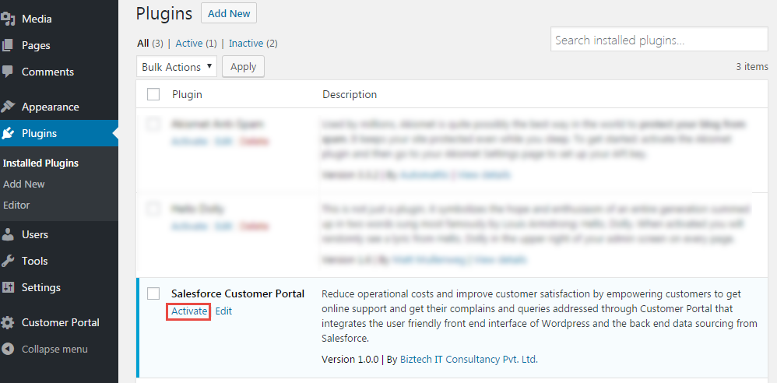Click the Media icon in sidebar
Viewport: 777px width, 383px height.
coord(8,19)
